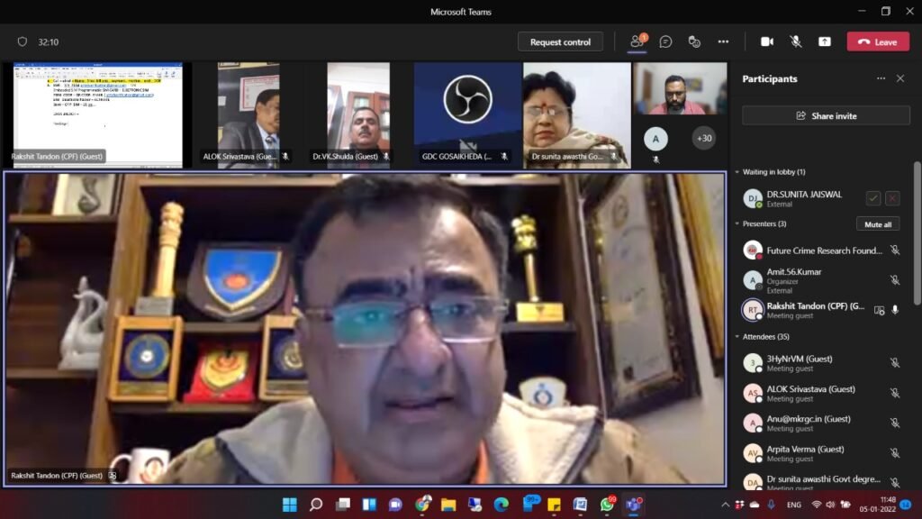Click Anu@mkrgc.in (Guest) attendee
This screenshot has height=519, width=922.
point(822,423)
